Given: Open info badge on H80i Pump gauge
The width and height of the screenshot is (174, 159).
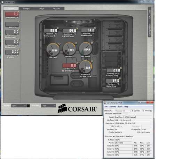Looking at the screenshot, I should pyautogui.click(x=92, y=43).
